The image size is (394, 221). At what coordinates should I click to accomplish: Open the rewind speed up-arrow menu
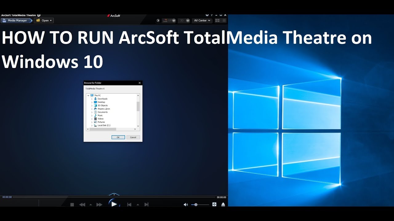point(90,204)
